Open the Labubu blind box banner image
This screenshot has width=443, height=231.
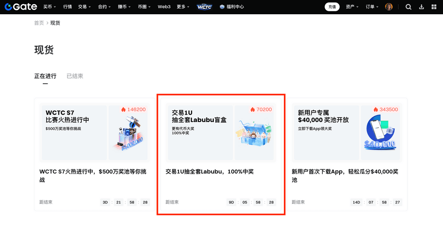[x=221, y=133]
